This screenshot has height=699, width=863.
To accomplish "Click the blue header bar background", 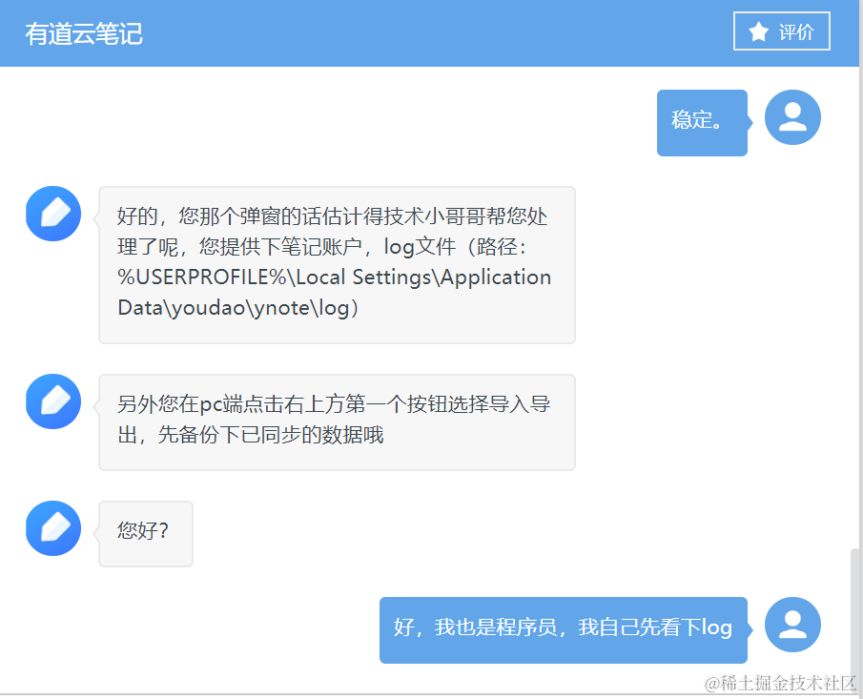I will [429, 33].
